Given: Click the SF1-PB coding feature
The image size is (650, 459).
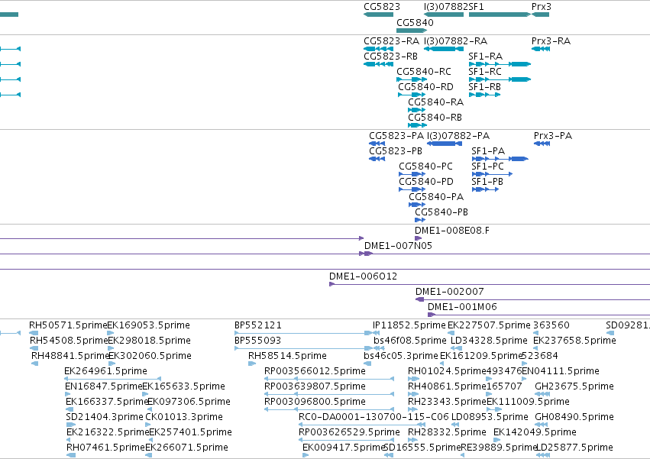Looking at the screenshot, I should 485,189.
